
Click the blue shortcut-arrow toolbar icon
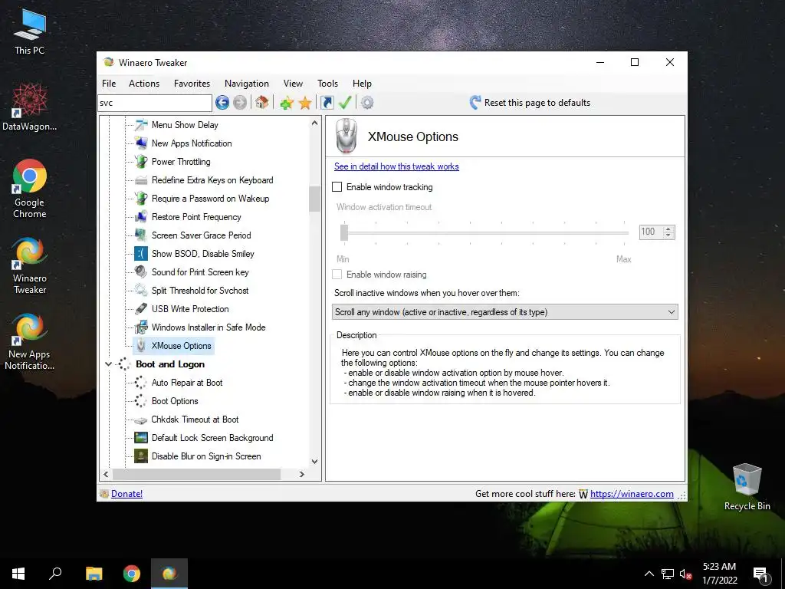327,103
